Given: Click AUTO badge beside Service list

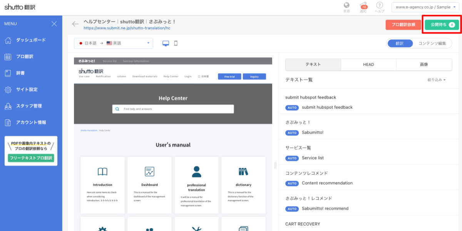Looking at the screenshot, I should pos(292,158).
